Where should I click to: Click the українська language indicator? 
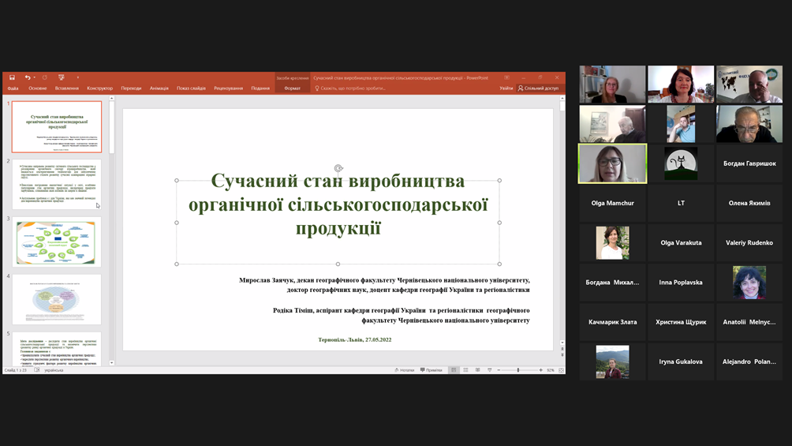[x=54, y=370]
